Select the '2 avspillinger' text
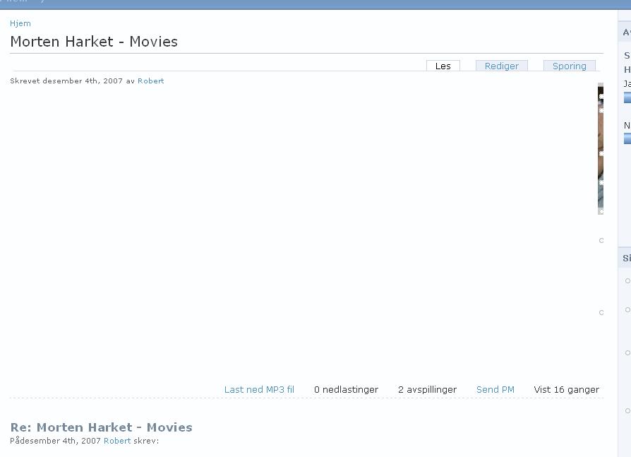The height and width of the screenshot is (457, 631). pyautogui.click(x=428, y=390)
